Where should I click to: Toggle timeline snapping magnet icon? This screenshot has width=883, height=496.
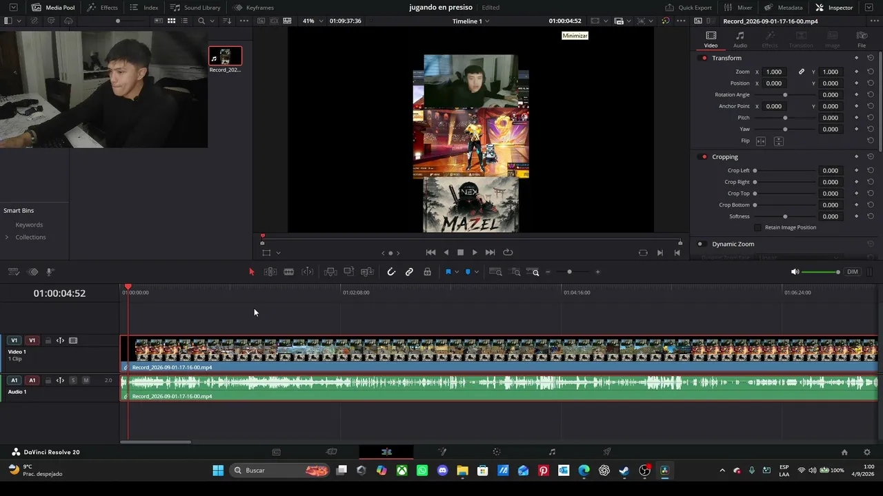point(391,272)
